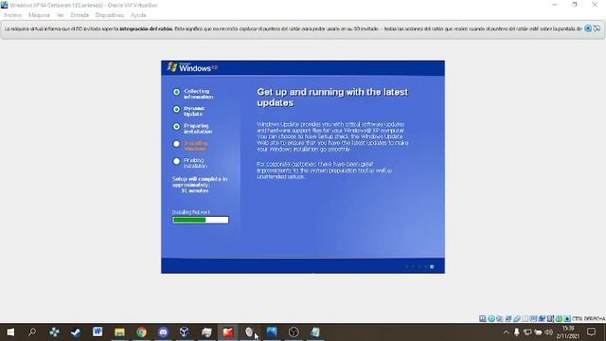Screen dimensions: 606x341
Task: Open the network tray icon
Action: coord(527,332)
